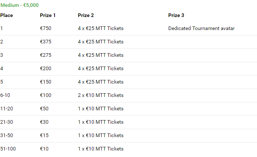Click the 11-20 place row label
This screenshot has height=157, width=257.
pos(7,109)
